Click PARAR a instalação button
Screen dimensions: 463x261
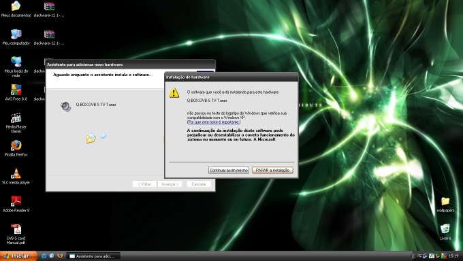click(x=272, y=170)
